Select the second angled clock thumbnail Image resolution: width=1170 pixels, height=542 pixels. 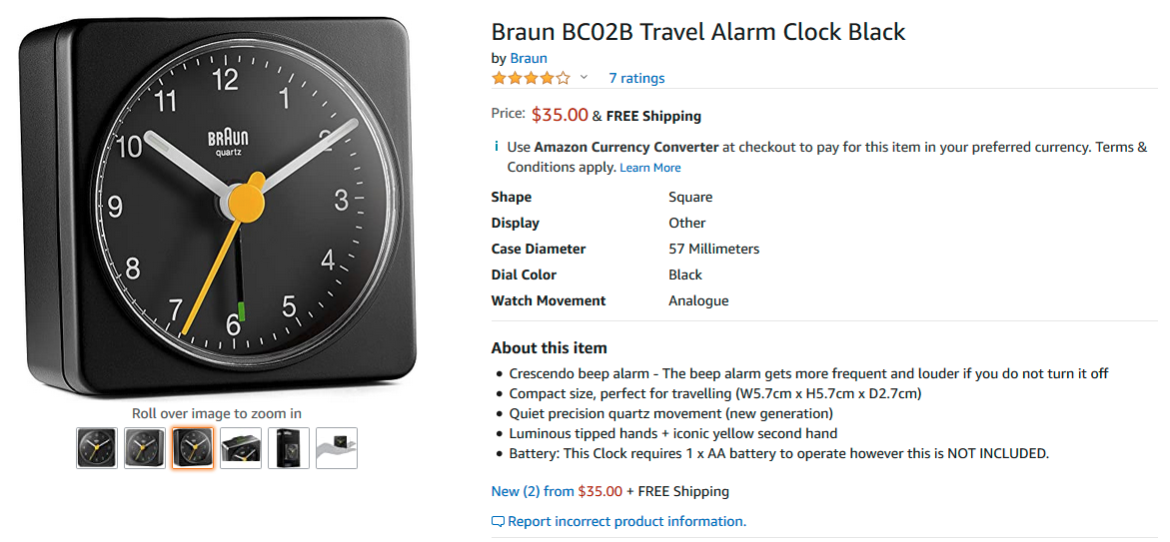click(x=145, y=448)
